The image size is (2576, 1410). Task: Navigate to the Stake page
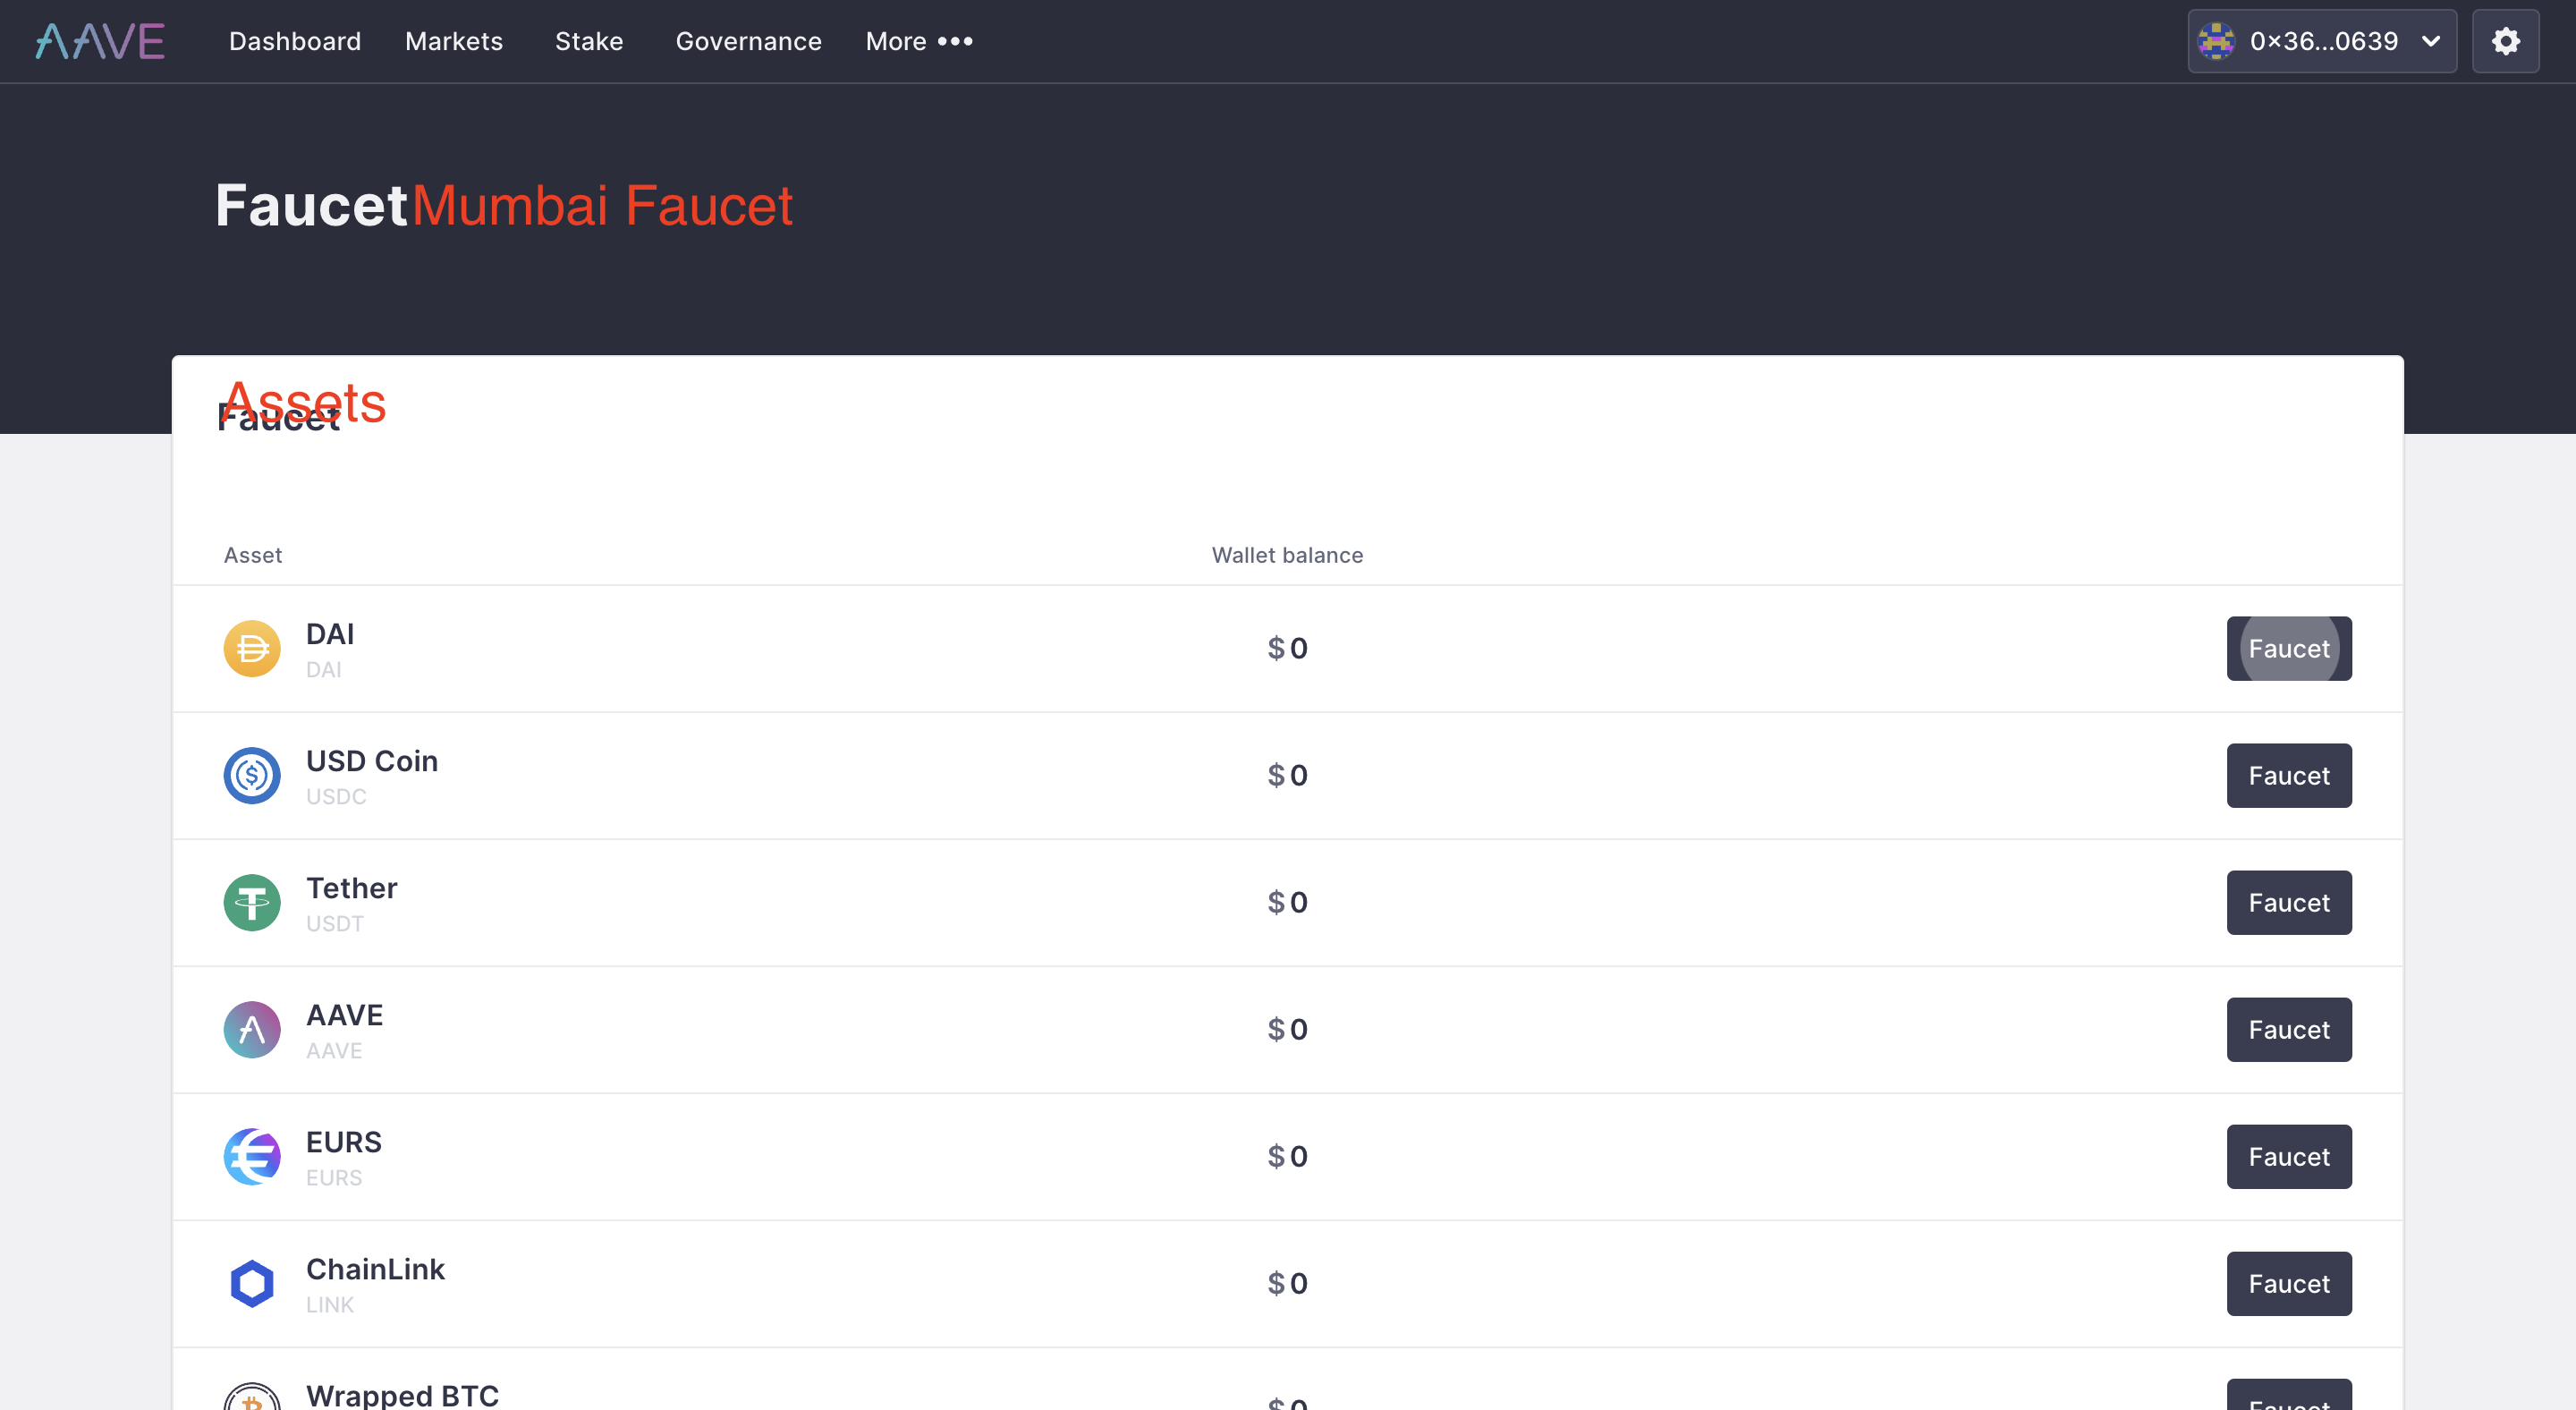[x=589, y=41]
